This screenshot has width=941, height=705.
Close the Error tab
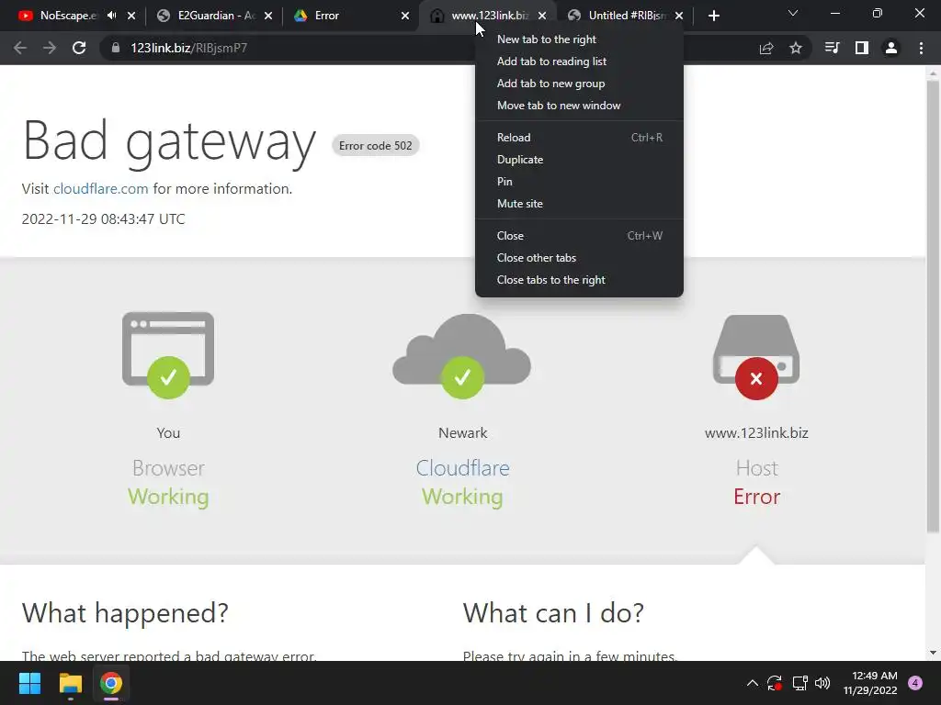[x=405, y=16]
